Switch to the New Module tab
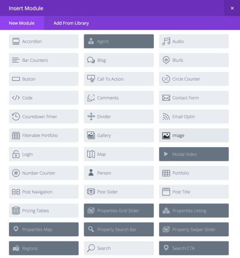This screenshot has width=240, height=258. (22, 23)
